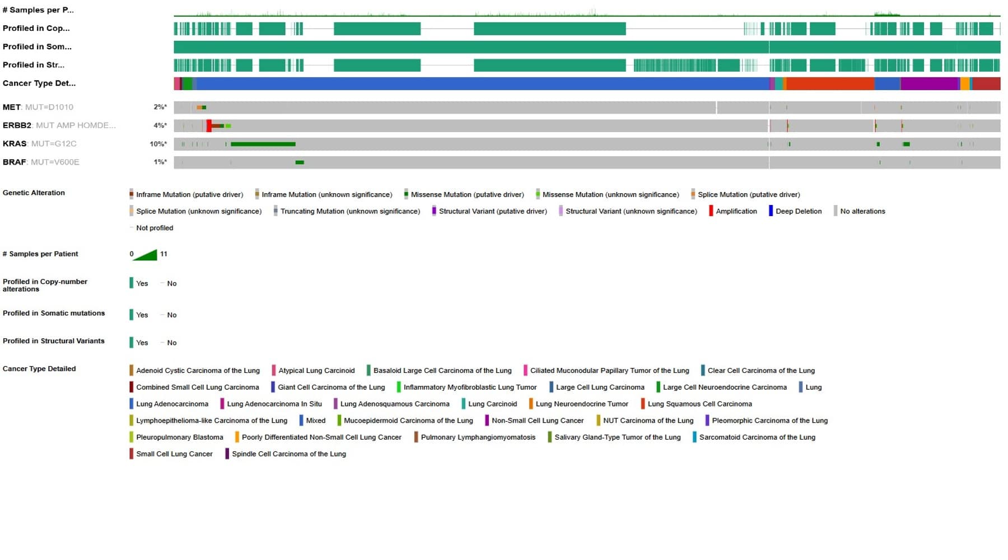Screen dimensions: 1008x560
Task: Click the 'Profiled in Cop...' track header
Action: click(36, 29)
